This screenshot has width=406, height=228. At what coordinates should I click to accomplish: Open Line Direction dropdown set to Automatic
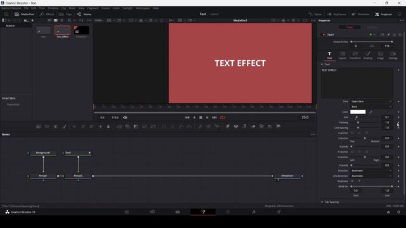pyautogui.click(x=371, y=176)
